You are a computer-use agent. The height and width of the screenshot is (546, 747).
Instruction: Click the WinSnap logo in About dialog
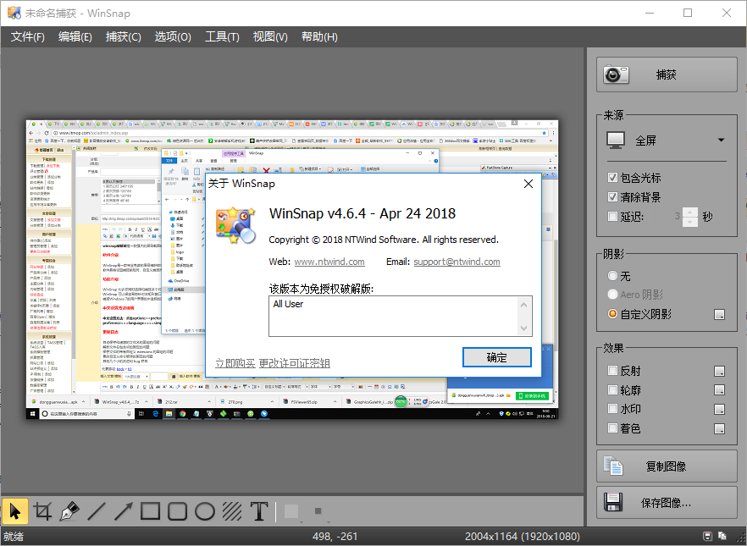click(x=235, y=225)
